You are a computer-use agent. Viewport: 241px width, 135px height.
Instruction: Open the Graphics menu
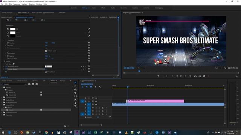point(32,4)
